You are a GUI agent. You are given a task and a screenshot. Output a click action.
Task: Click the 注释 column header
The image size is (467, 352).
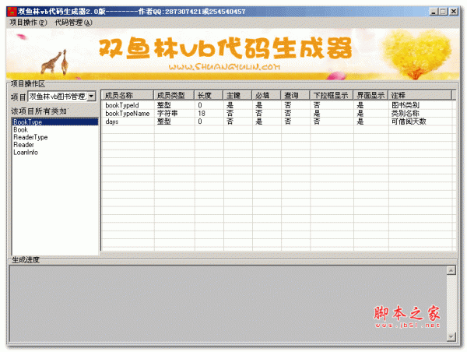point(420,95)
